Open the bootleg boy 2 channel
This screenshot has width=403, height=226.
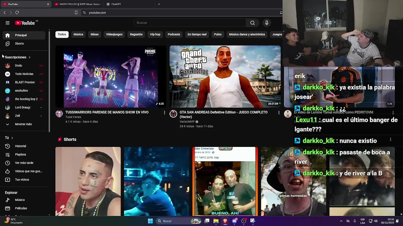pyautogui.click(x=25, y=99)
